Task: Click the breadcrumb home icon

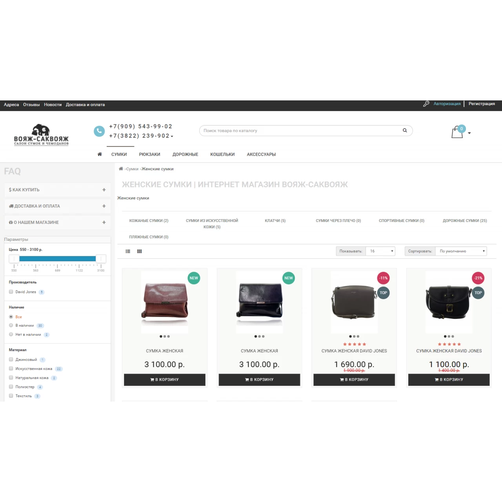Action: pos(121,169)
